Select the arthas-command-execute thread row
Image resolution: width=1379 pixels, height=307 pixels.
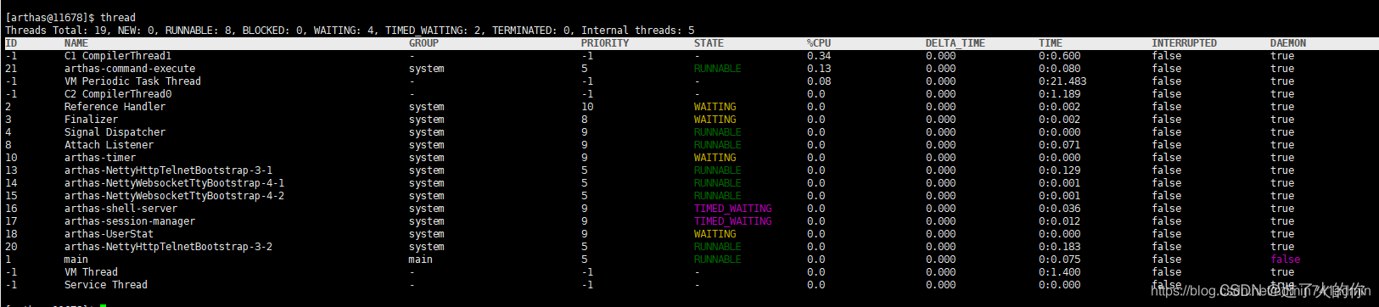pyautogui.click(x=689, y=69)
